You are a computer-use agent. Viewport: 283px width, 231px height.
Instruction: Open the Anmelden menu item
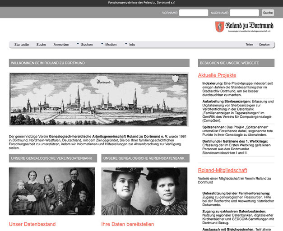pyautogui.click(x=61, y=45)
